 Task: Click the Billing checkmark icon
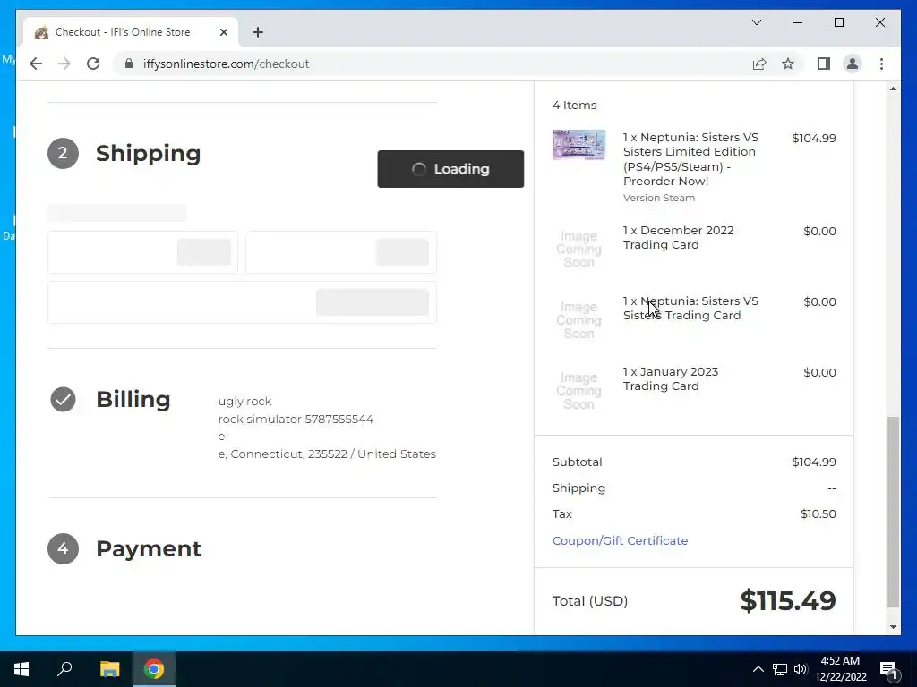[x=63, y=400]
